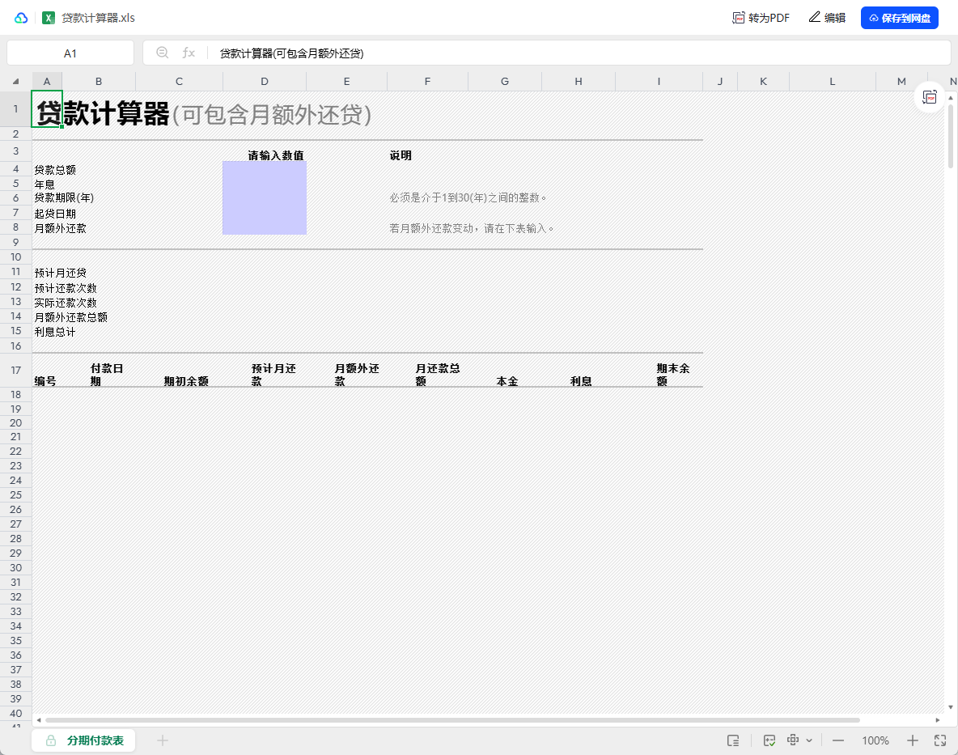Click column header A selector
Image resolution: width=958 pixels, height=755 pixels.
click(47, 81)
